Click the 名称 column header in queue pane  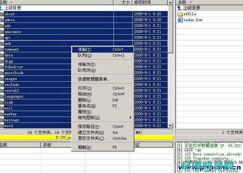20,145
